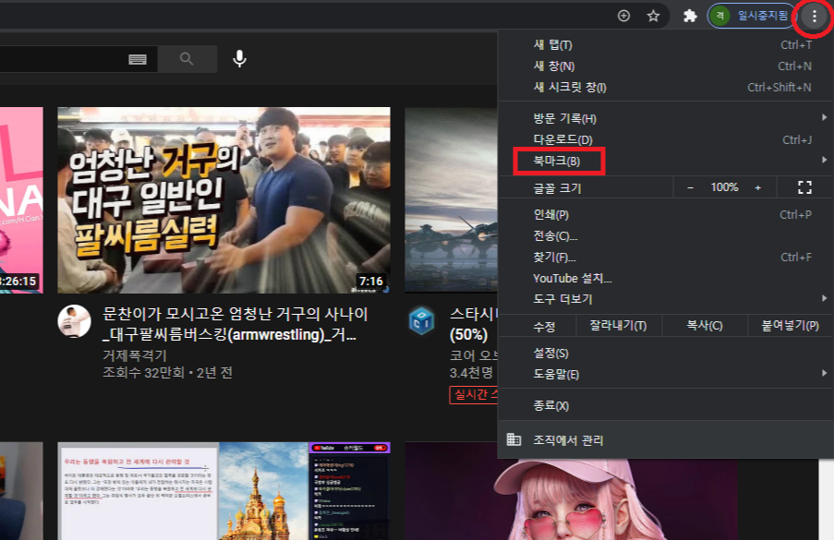Screen dimensions: 834x540
Task: Select 새 탭(T) menu item
Action: pos(666,45)
